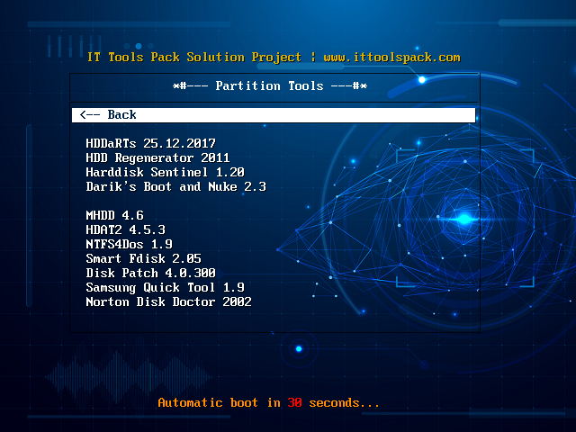Viewport: 576px width, 432px height.
Task: Select NTFS4Dos 1.9
Action: (129, 244)
